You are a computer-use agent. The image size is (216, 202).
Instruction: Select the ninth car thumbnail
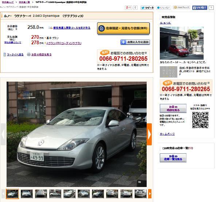point(126,194)
